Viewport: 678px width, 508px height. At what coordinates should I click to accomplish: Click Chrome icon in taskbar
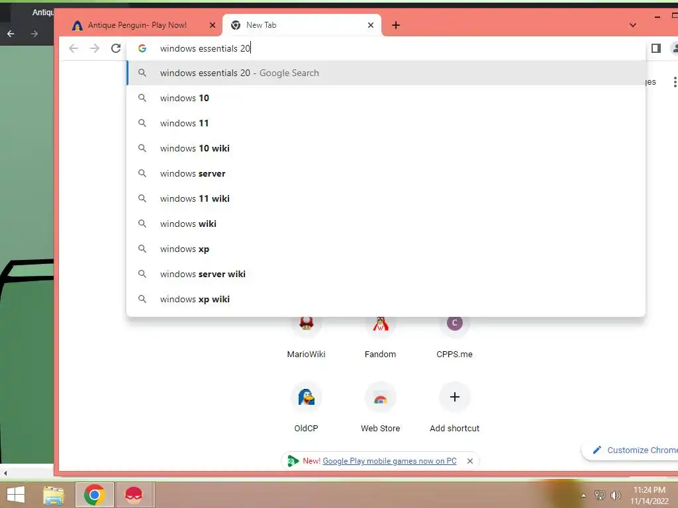tap(95, 495)
